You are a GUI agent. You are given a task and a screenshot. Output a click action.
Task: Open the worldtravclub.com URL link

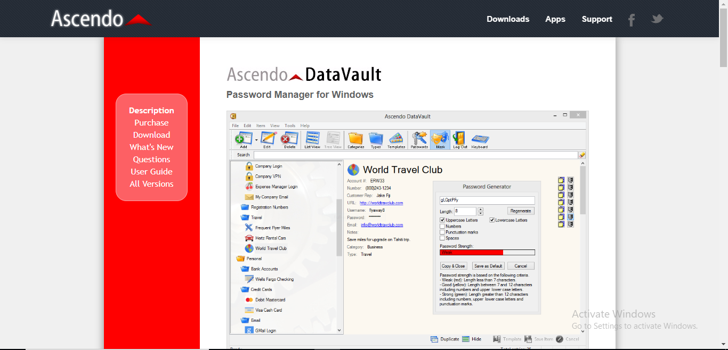381,203
